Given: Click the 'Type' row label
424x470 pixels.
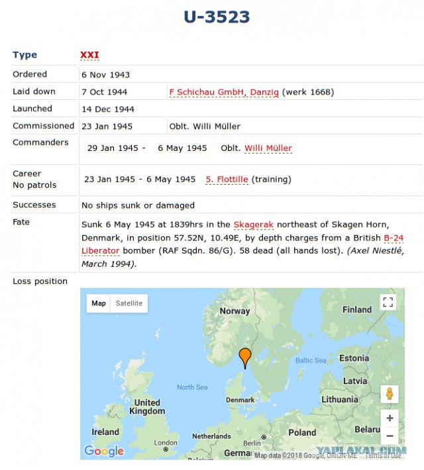Looking at the screenshot, I should pos(25,55).
